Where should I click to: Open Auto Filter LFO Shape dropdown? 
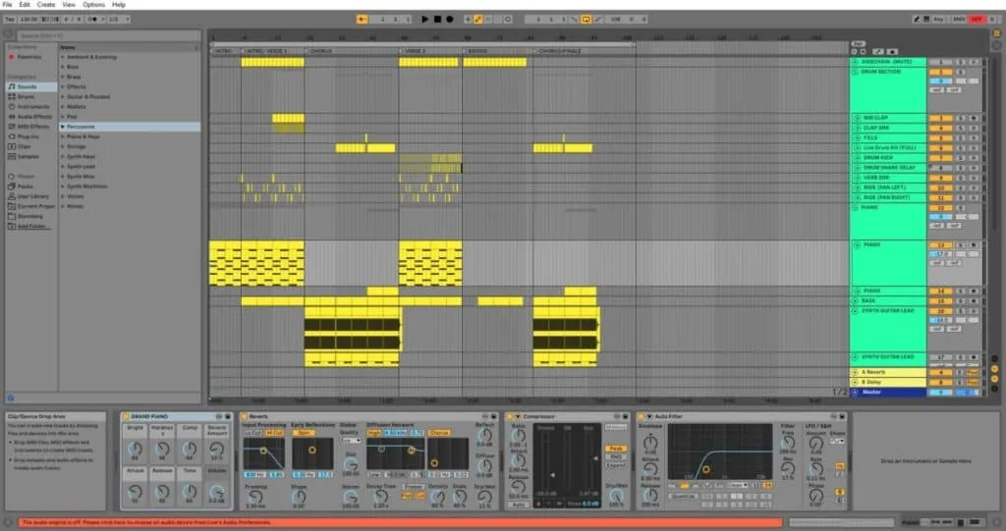837,442
